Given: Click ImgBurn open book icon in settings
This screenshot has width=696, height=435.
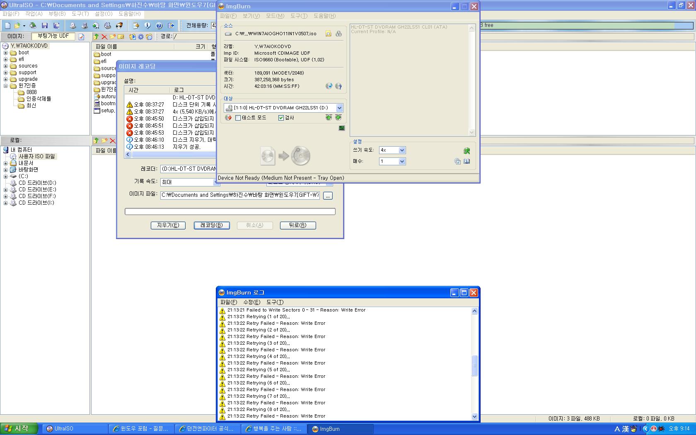Looking at the screenshot, I should (x=467, y=162).
